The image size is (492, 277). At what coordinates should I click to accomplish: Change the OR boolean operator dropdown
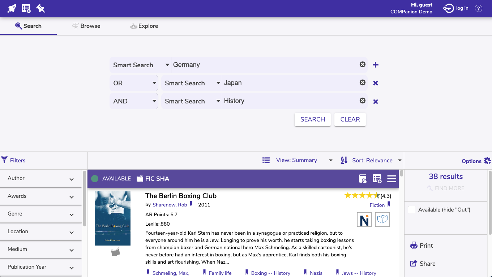point(134,83)
